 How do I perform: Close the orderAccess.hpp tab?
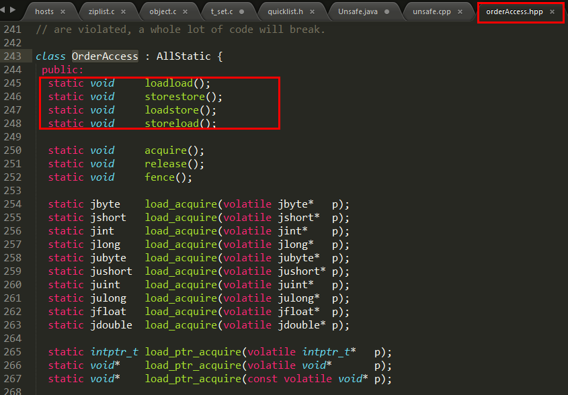(552, 12)
